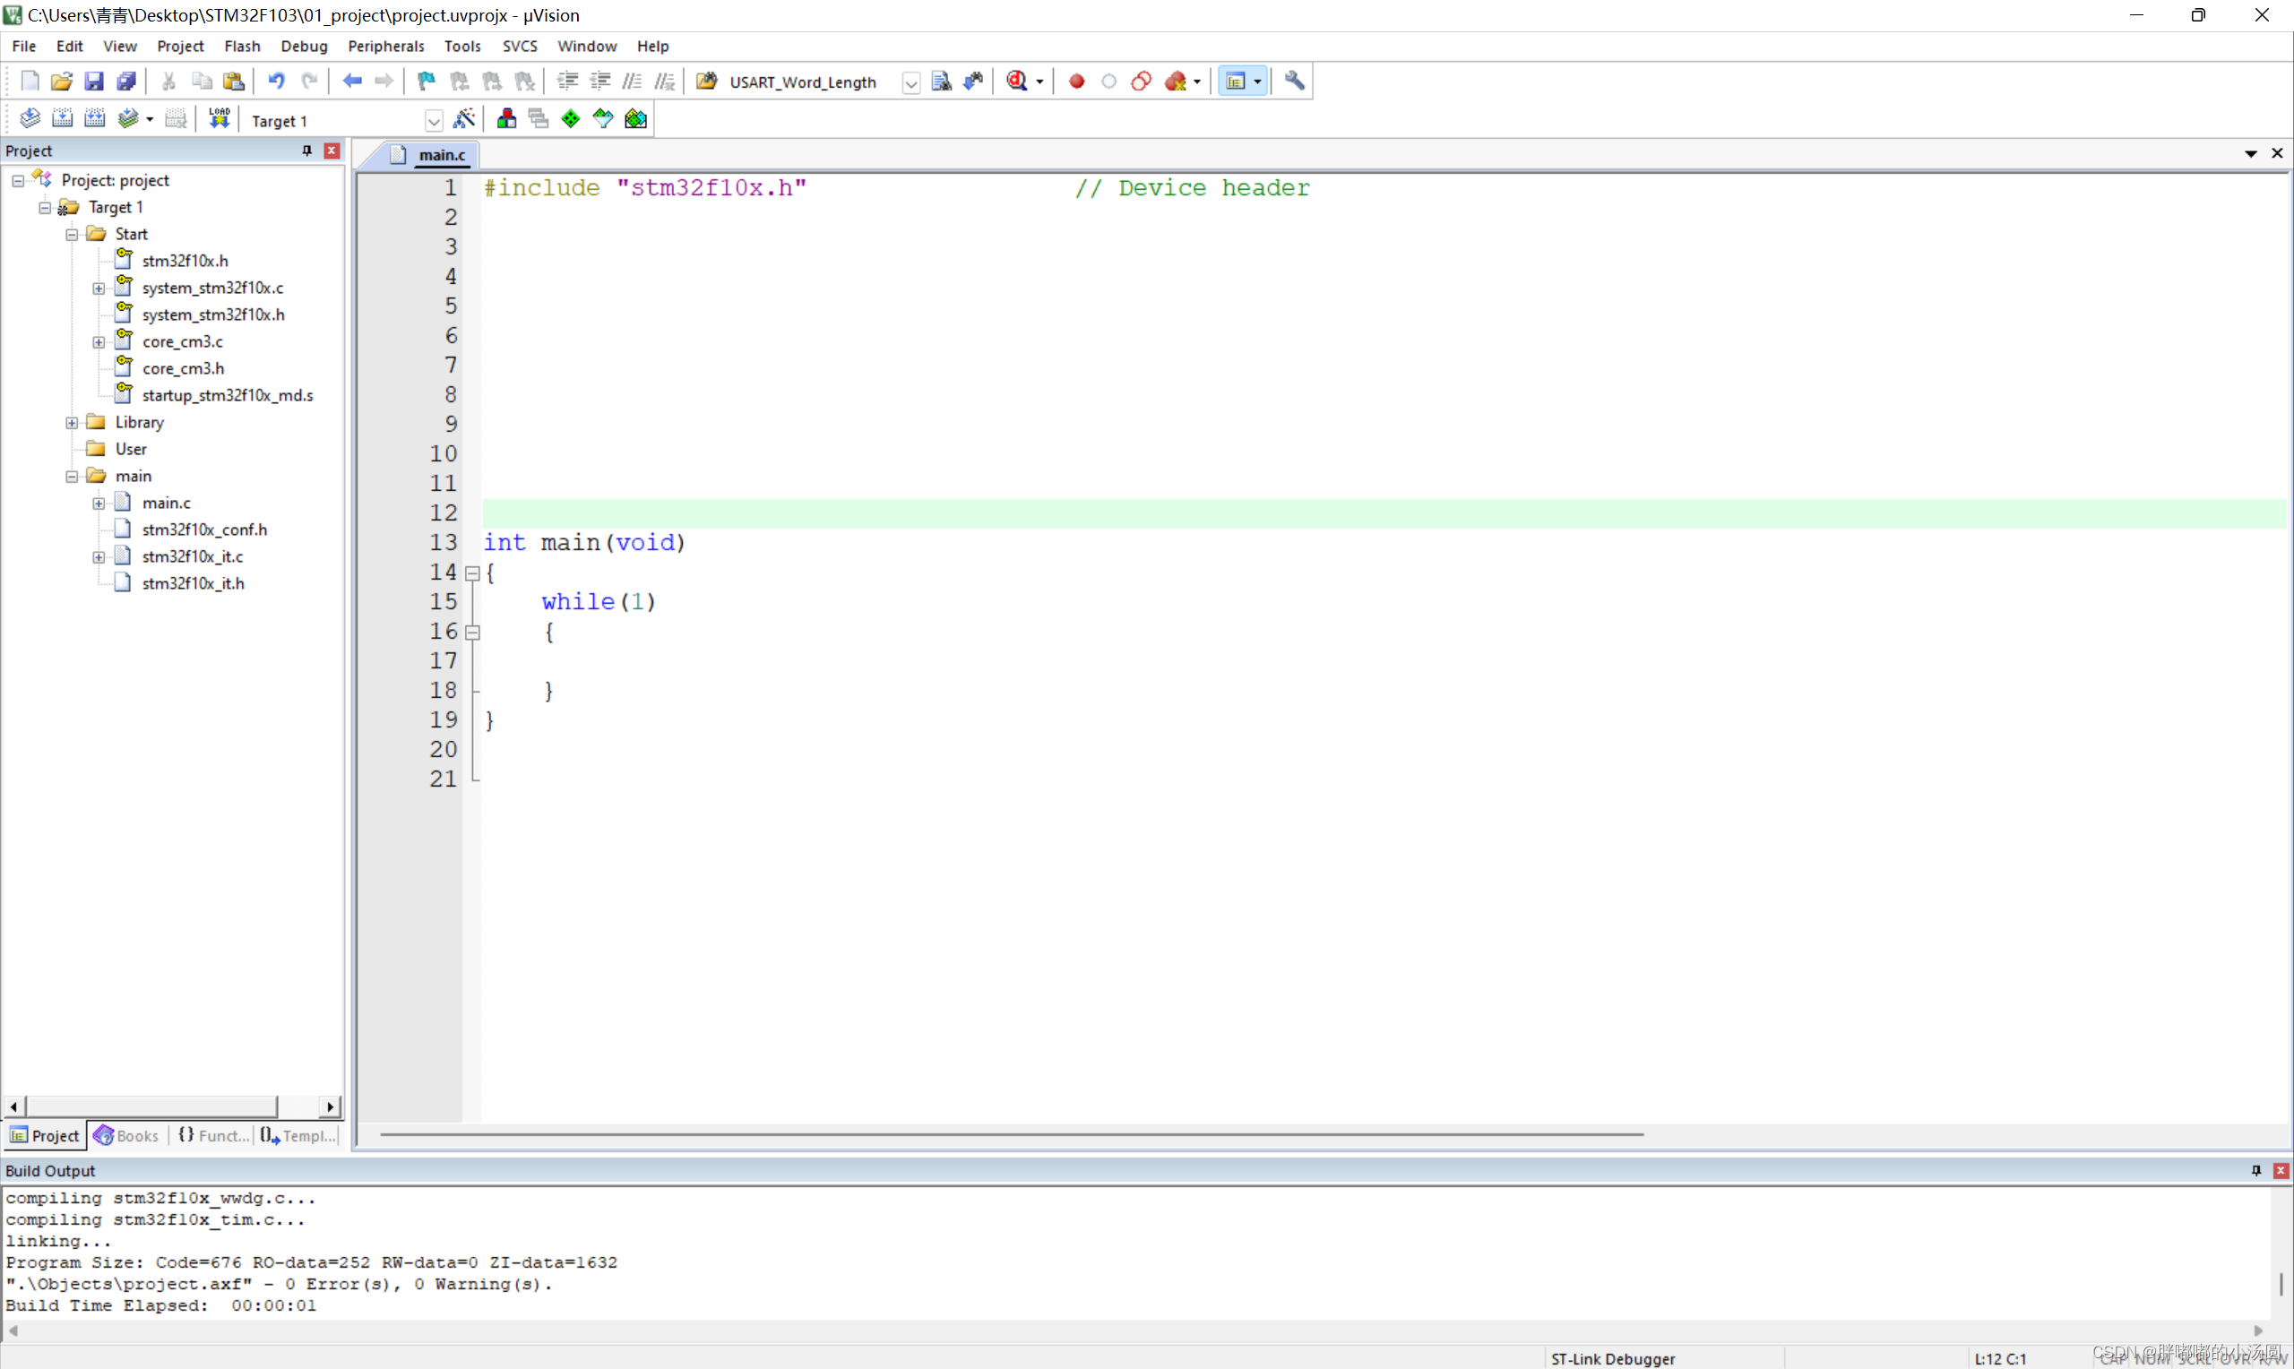Switch to the Books tab

tap(126, 1135)
